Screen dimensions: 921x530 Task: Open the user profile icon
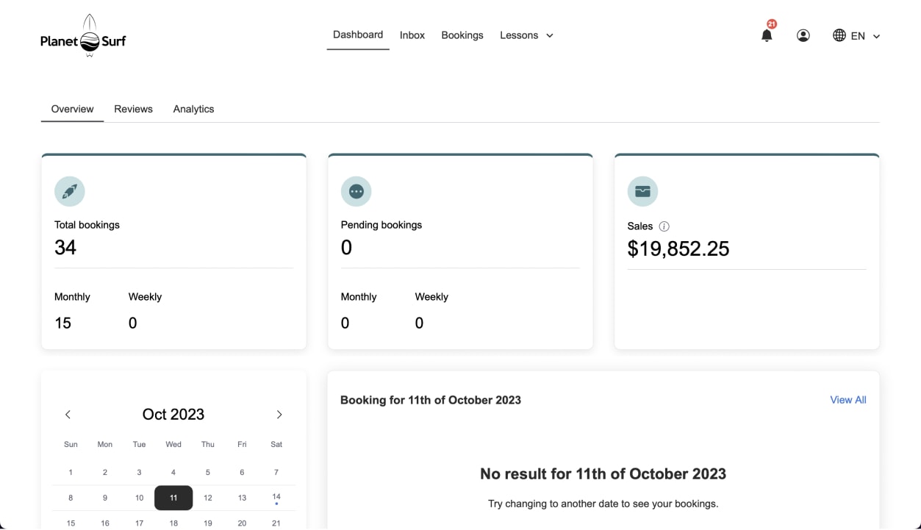803,35
